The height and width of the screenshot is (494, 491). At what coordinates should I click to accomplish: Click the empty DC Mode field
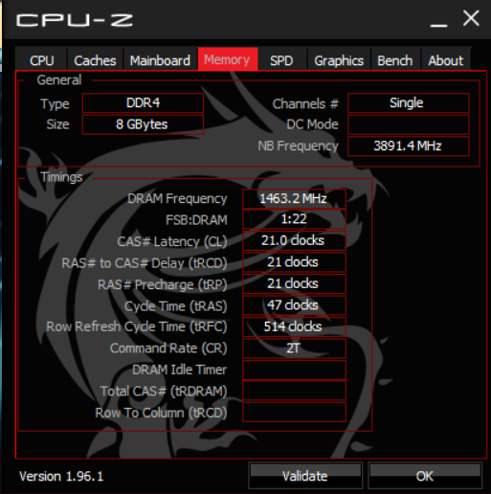click(408, 124)
